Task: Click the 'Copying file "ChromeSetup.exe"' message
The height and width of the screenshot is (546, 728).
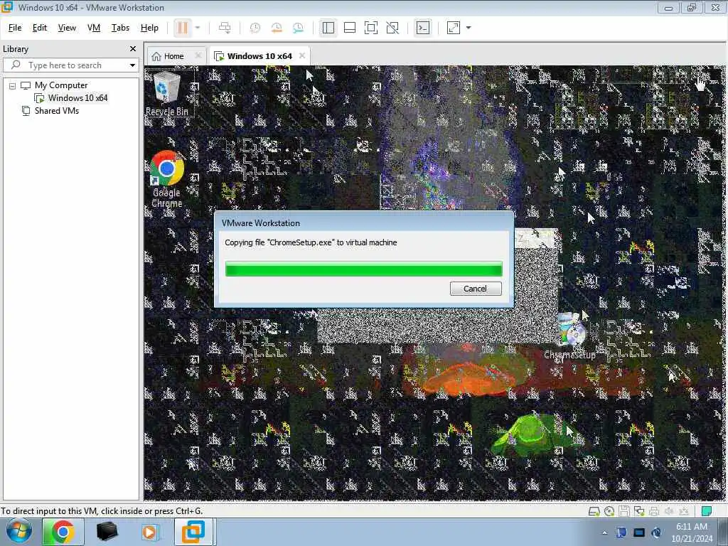Action: point(311,242)
